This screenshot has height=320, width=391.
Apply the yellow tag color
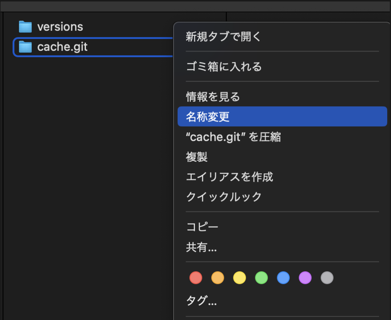point(240,278)
